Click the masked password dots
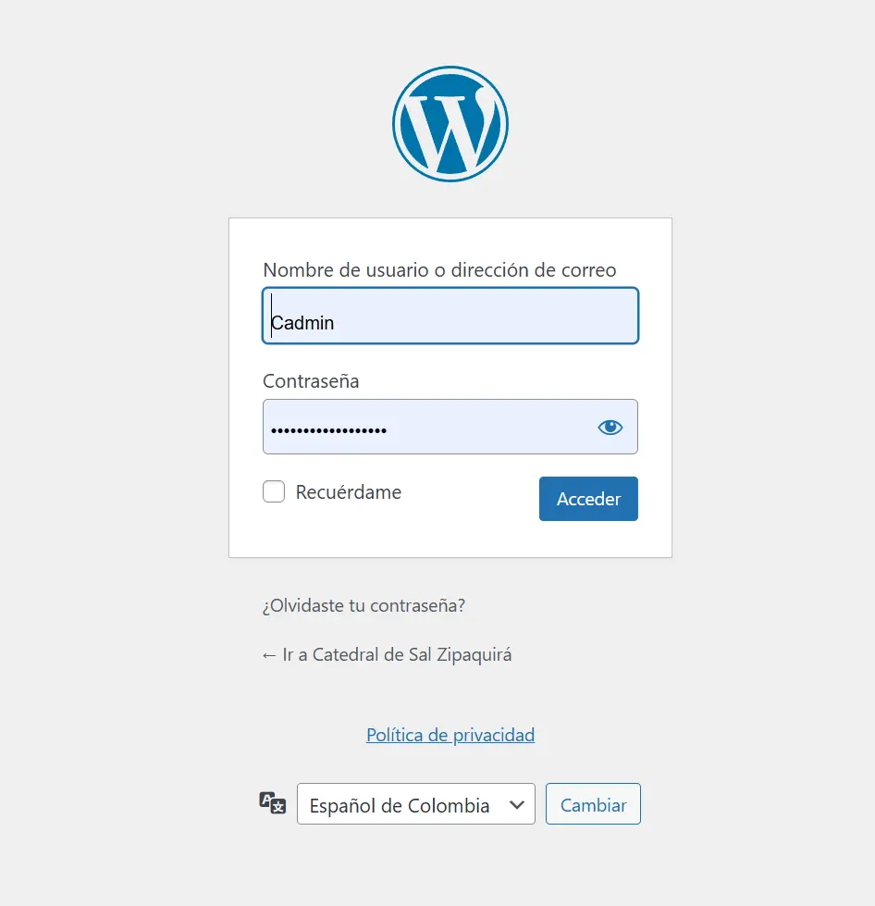This screenshot has width=875, height=906. tap(328, 430)
